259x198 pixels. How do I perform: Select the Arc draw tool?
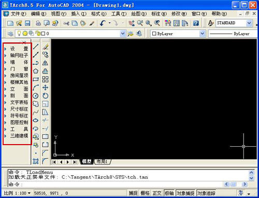coord(36,88)
